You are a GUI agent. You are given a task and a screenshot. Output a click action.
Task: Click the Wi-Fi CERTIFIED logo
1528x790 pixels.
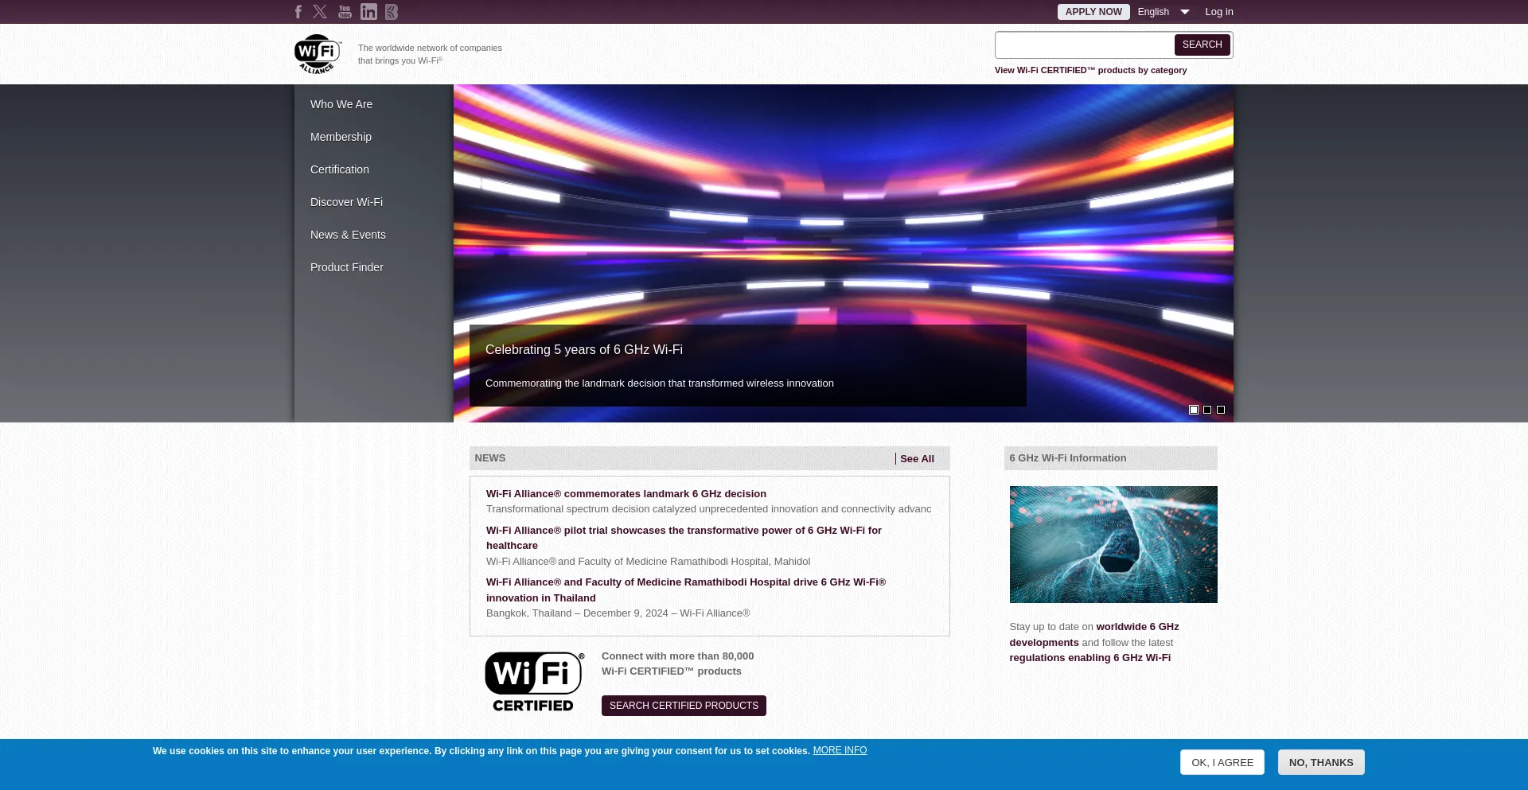534,682
